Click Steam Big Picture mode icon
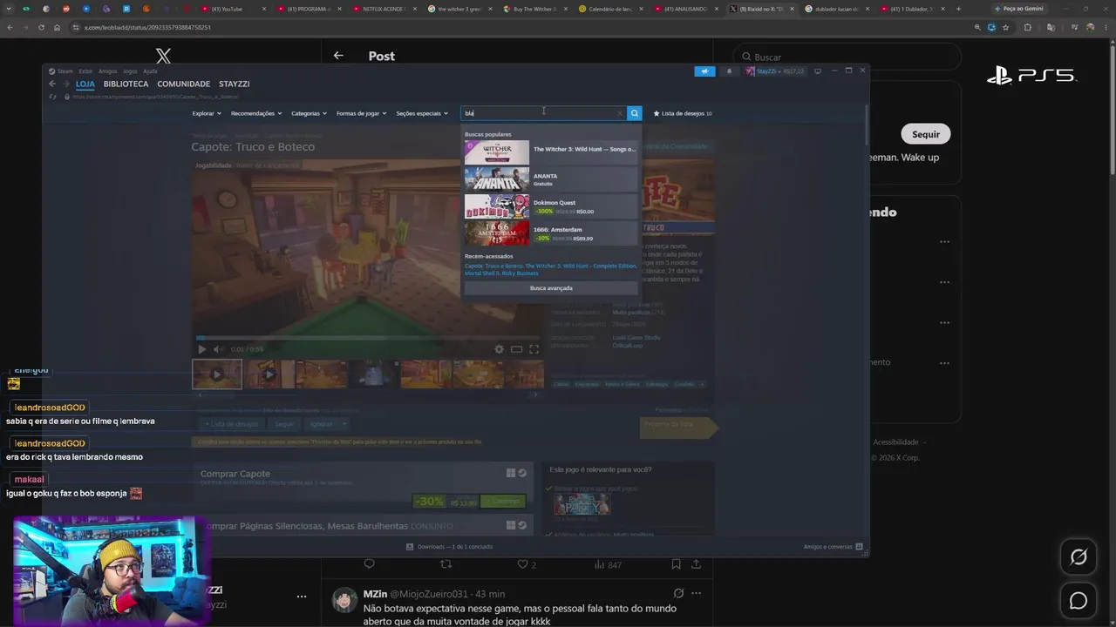Viewport: 1116px width, 627px height. tap(818, 71)
